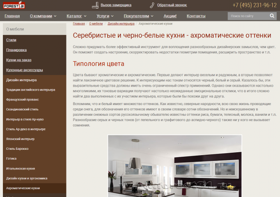This screenshot has width=280, height=197.
Task: Open Стиль Барокко sidebar item
Action: (x=17, y=149)
